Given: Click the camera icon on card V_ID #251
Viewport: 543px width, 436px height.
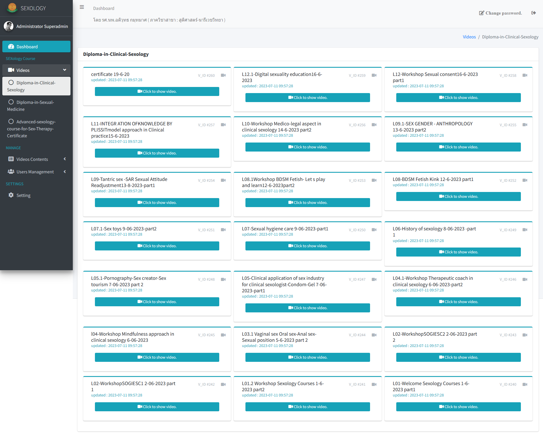Looking at the screenshot, I should (223, 230).
